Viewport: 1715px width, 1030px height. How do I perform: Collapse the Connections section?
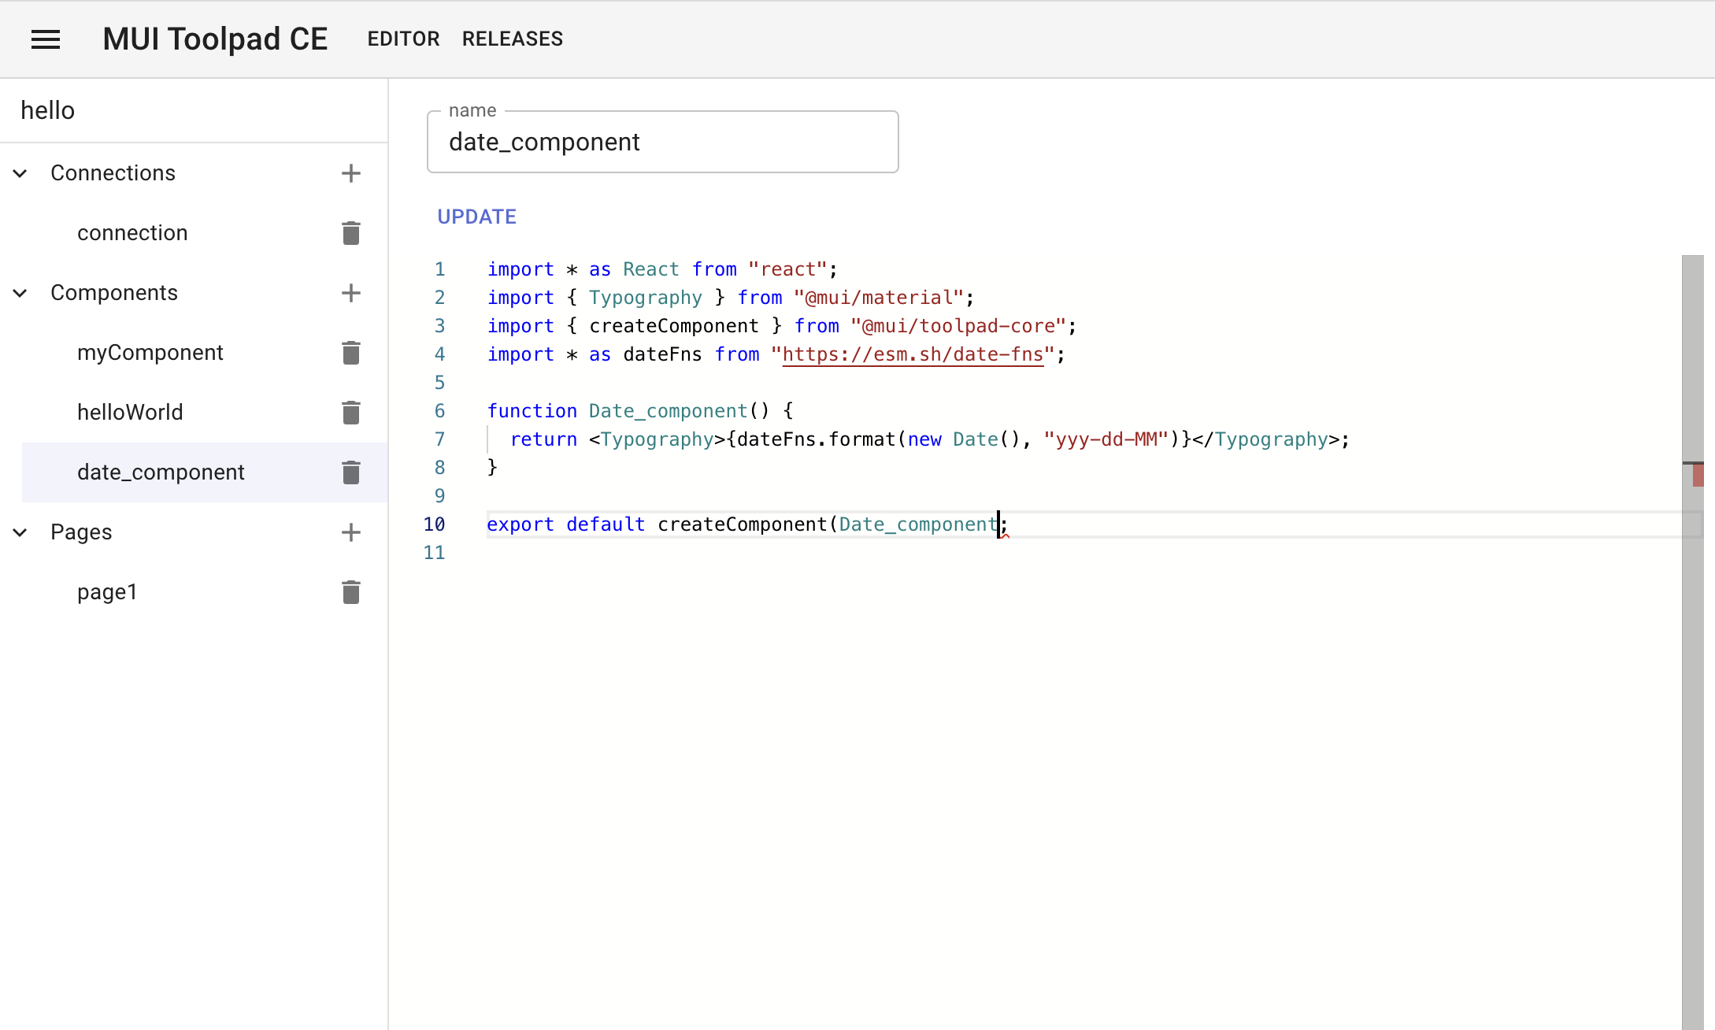(20, 173)
